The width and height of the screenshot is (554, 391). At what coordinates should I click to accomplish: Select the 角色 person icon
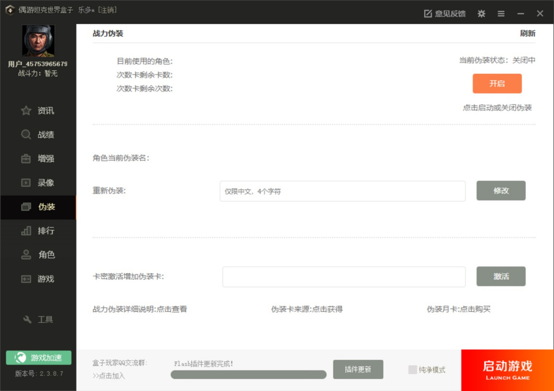click(26, 255)
